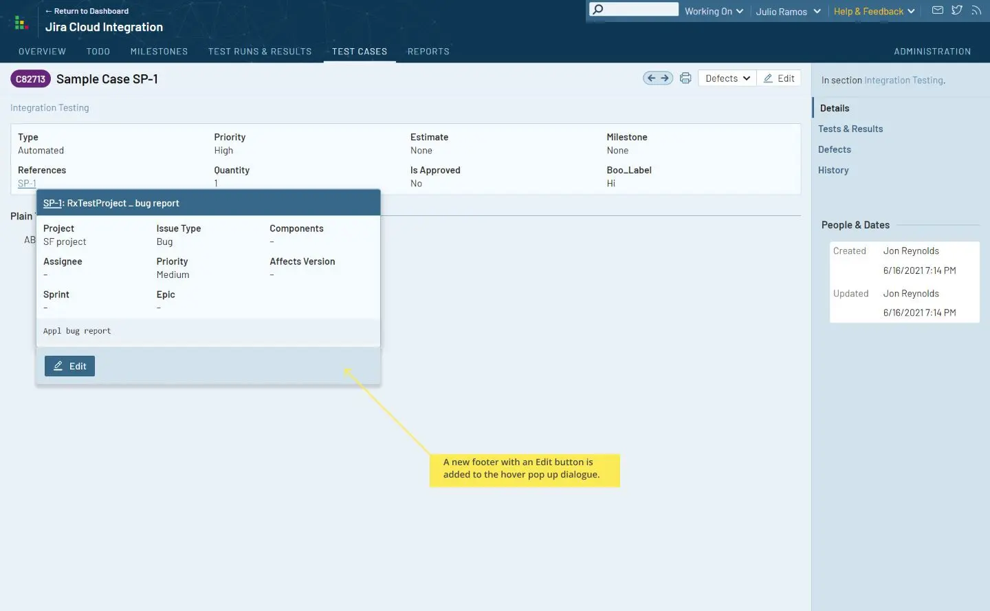Open the mail envelope icon
Screen dimensions: 990x611
937,10
